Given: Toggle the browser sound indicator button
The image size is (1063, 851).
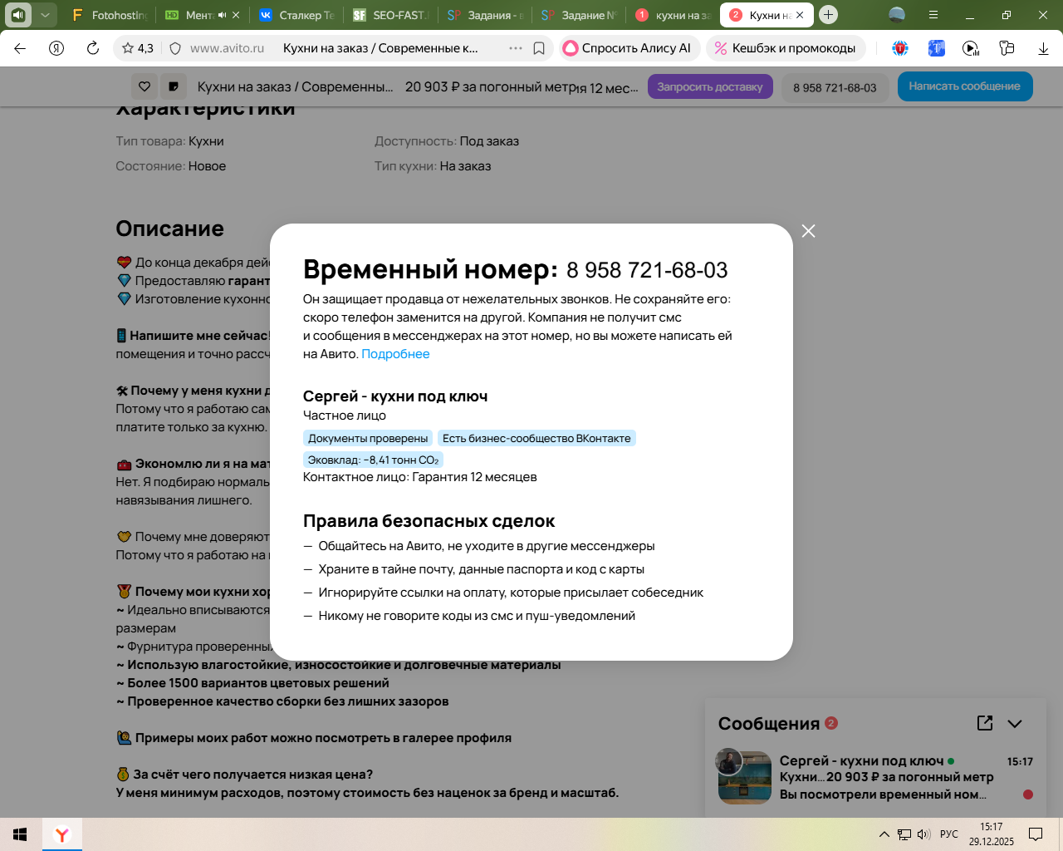Looking at the screenshot, I should [x=18, y=15].
